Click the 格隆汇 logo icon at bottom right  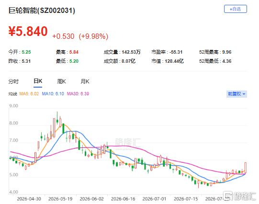(227, 195)
